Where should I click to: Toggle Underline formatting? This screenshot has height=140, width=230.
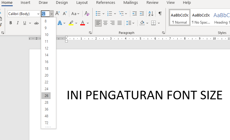(x=25, y=23)
